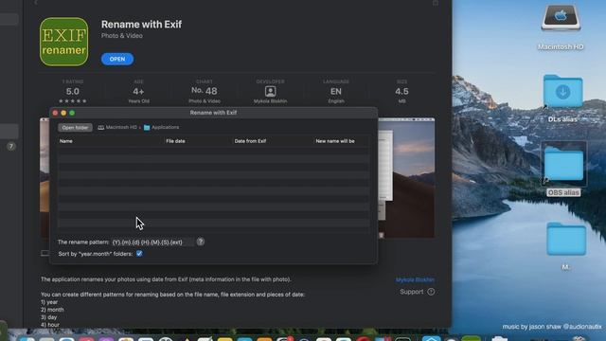Click the 4+ age rating
This screenshot has height=341, width=606.
pyautogui.click(x=138, y=92)
